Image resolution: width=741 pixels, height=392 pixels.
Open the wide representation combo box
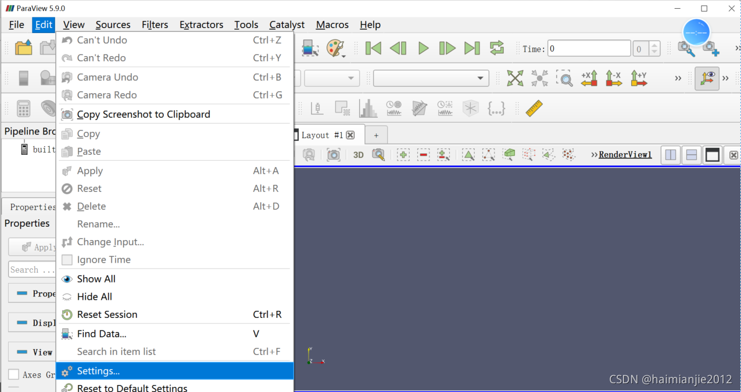[431, 78]
